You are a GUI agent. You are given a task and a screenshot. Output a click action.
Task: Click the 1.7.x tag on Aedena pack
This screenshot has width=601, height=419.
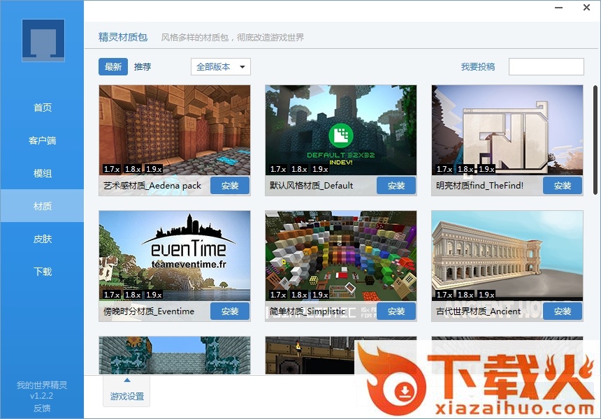pos(112,169)
